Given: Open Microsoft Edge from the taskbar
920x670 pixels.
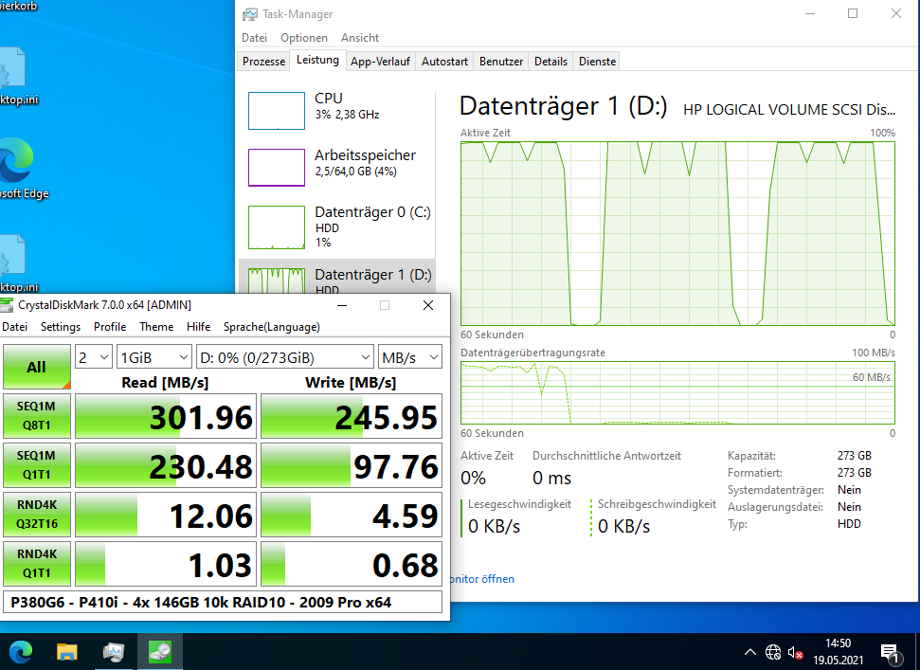Looking at the screenshot, I should click(x=21, y=652).
